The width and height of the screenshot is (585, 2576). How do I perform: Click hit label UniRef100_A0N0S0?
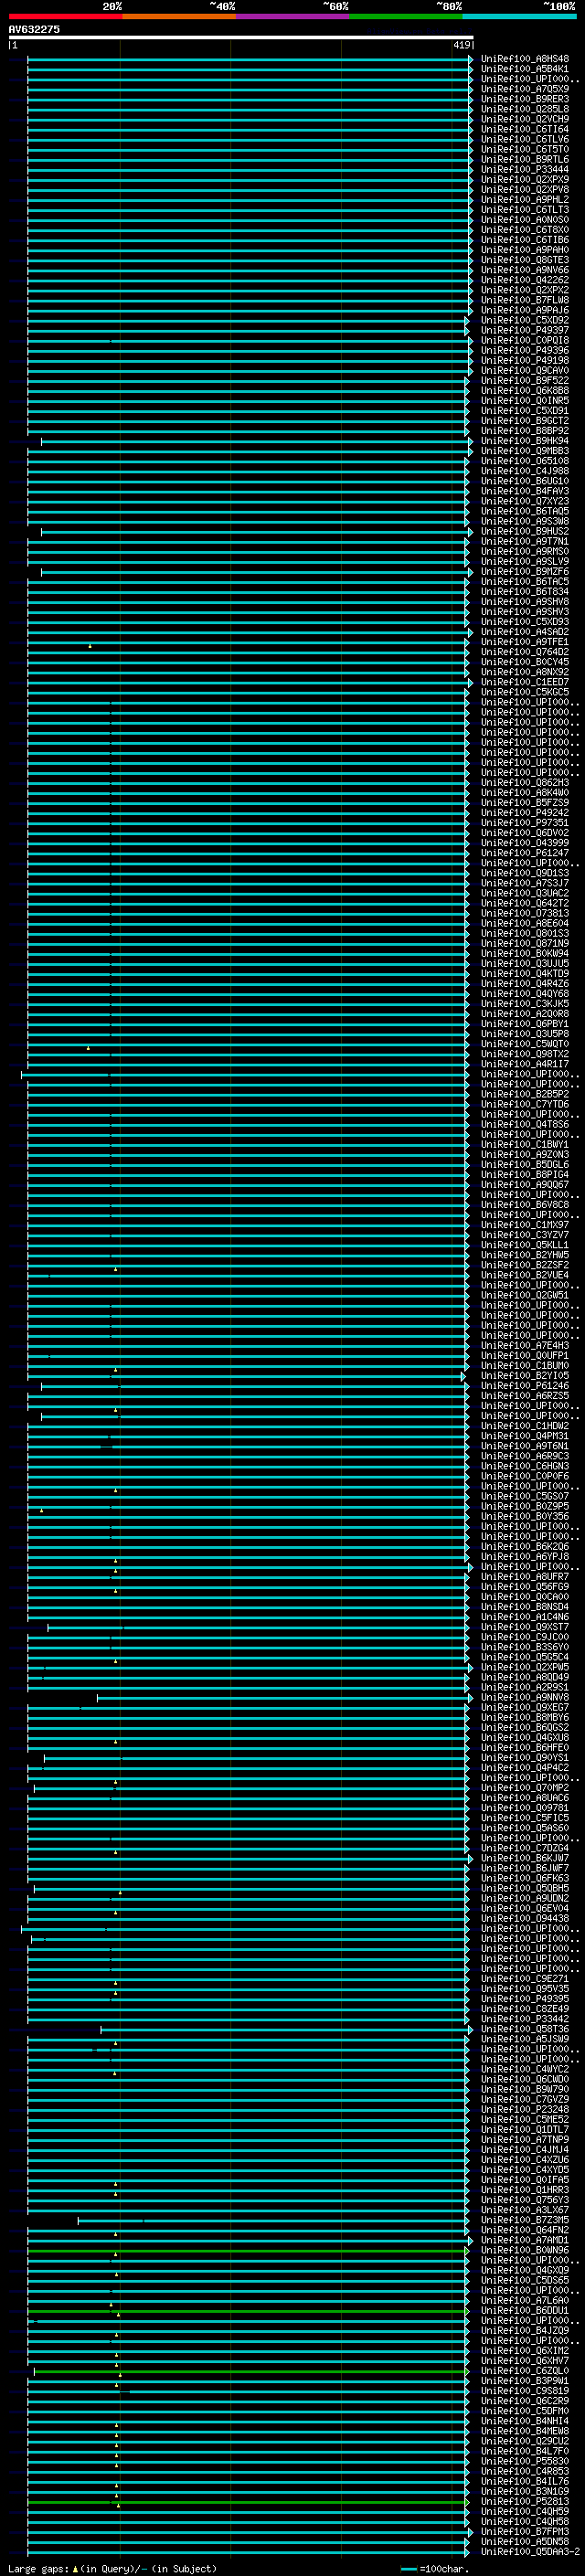525,219
